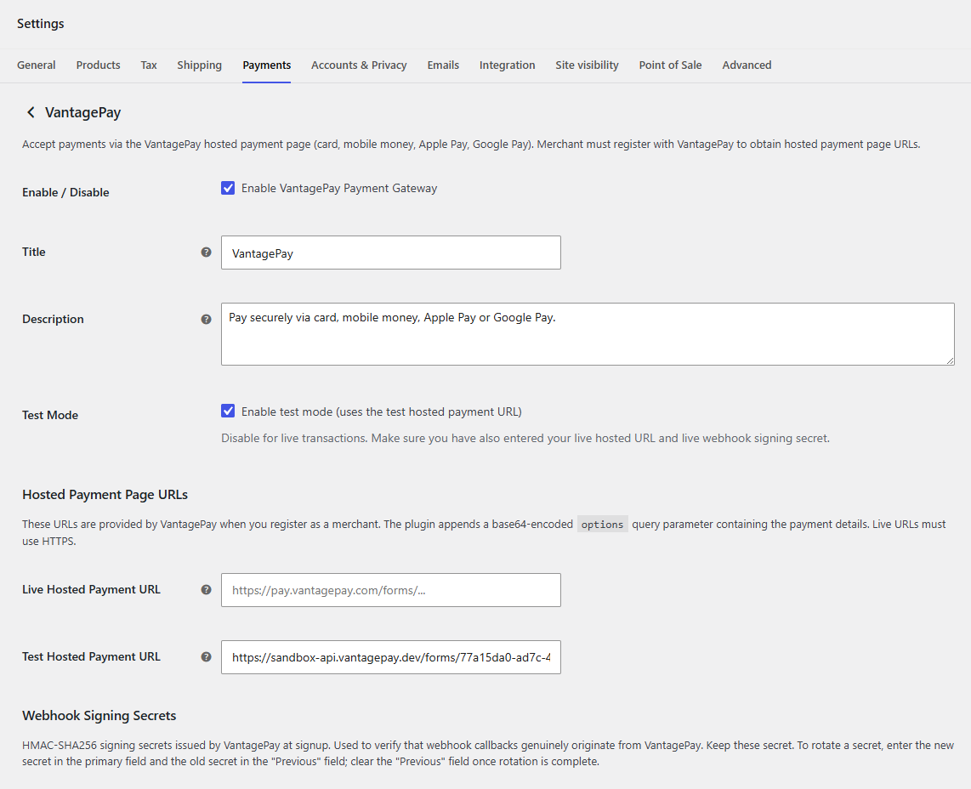Click the Enable VantagePay Payment Gateway label

(x=339, y=188)
